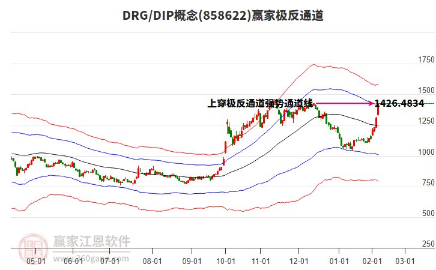Click the x-axis date 03-01

pyautogui.click(x=405, y=261)
